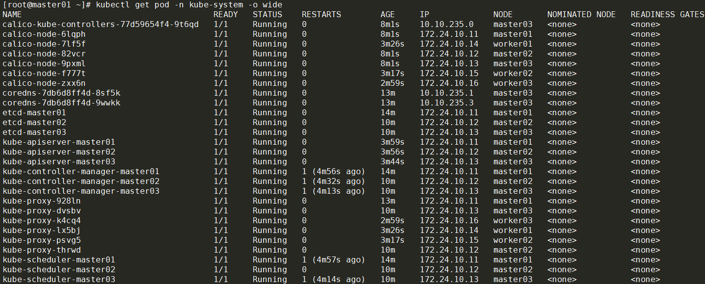Screen dimensions: 705x284
Task: Click the etcd-master01 pod name
Action: point(34,113)
